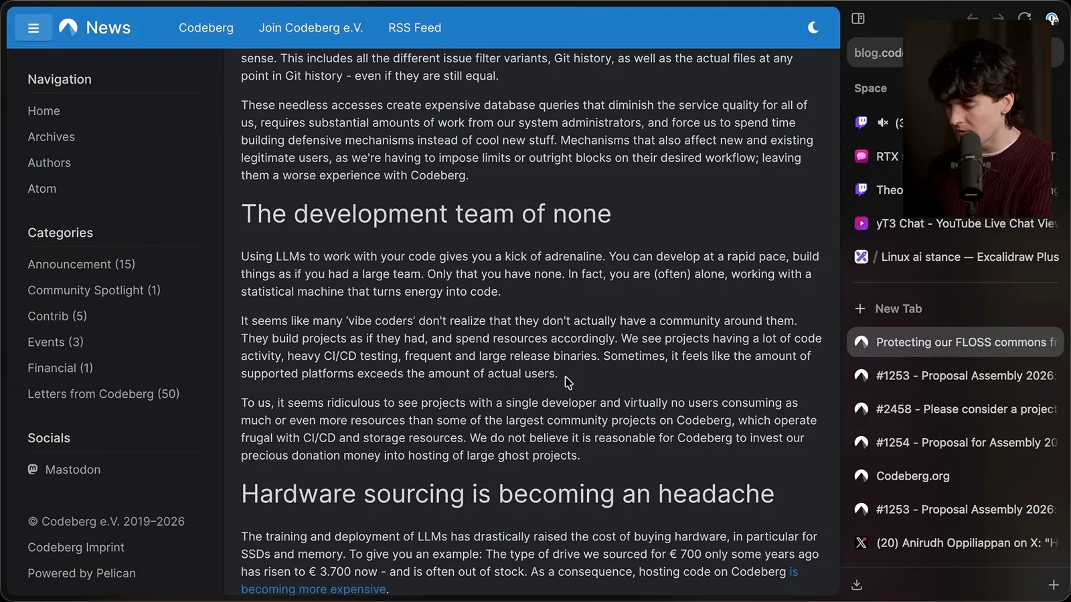Image resolution: width=1071 pixels, height=602 pixels.
Task: Open Archives in Navigation
Action: point(51,137)
